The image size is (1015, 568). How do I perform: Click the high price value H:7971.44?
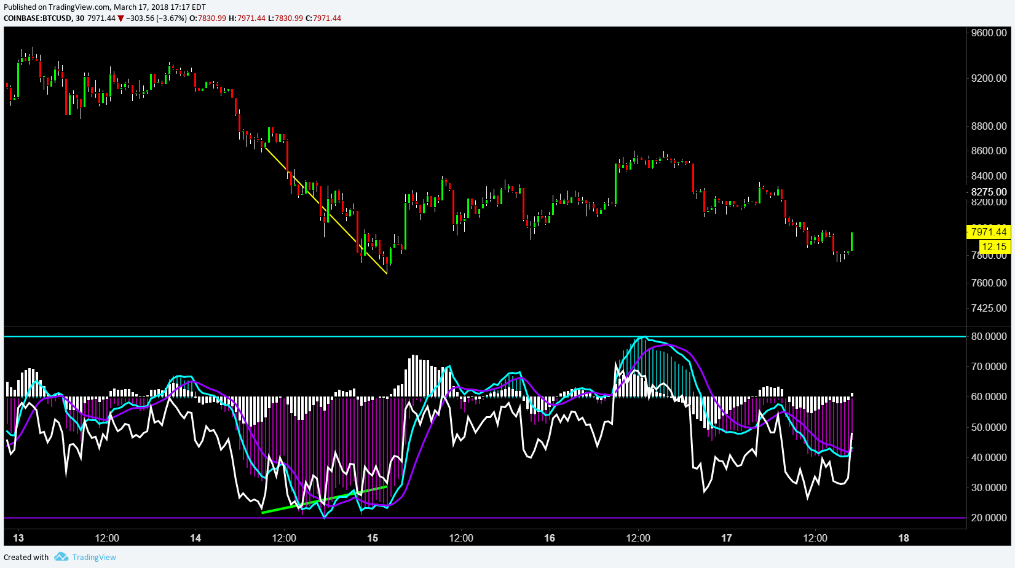coord(247,18)
